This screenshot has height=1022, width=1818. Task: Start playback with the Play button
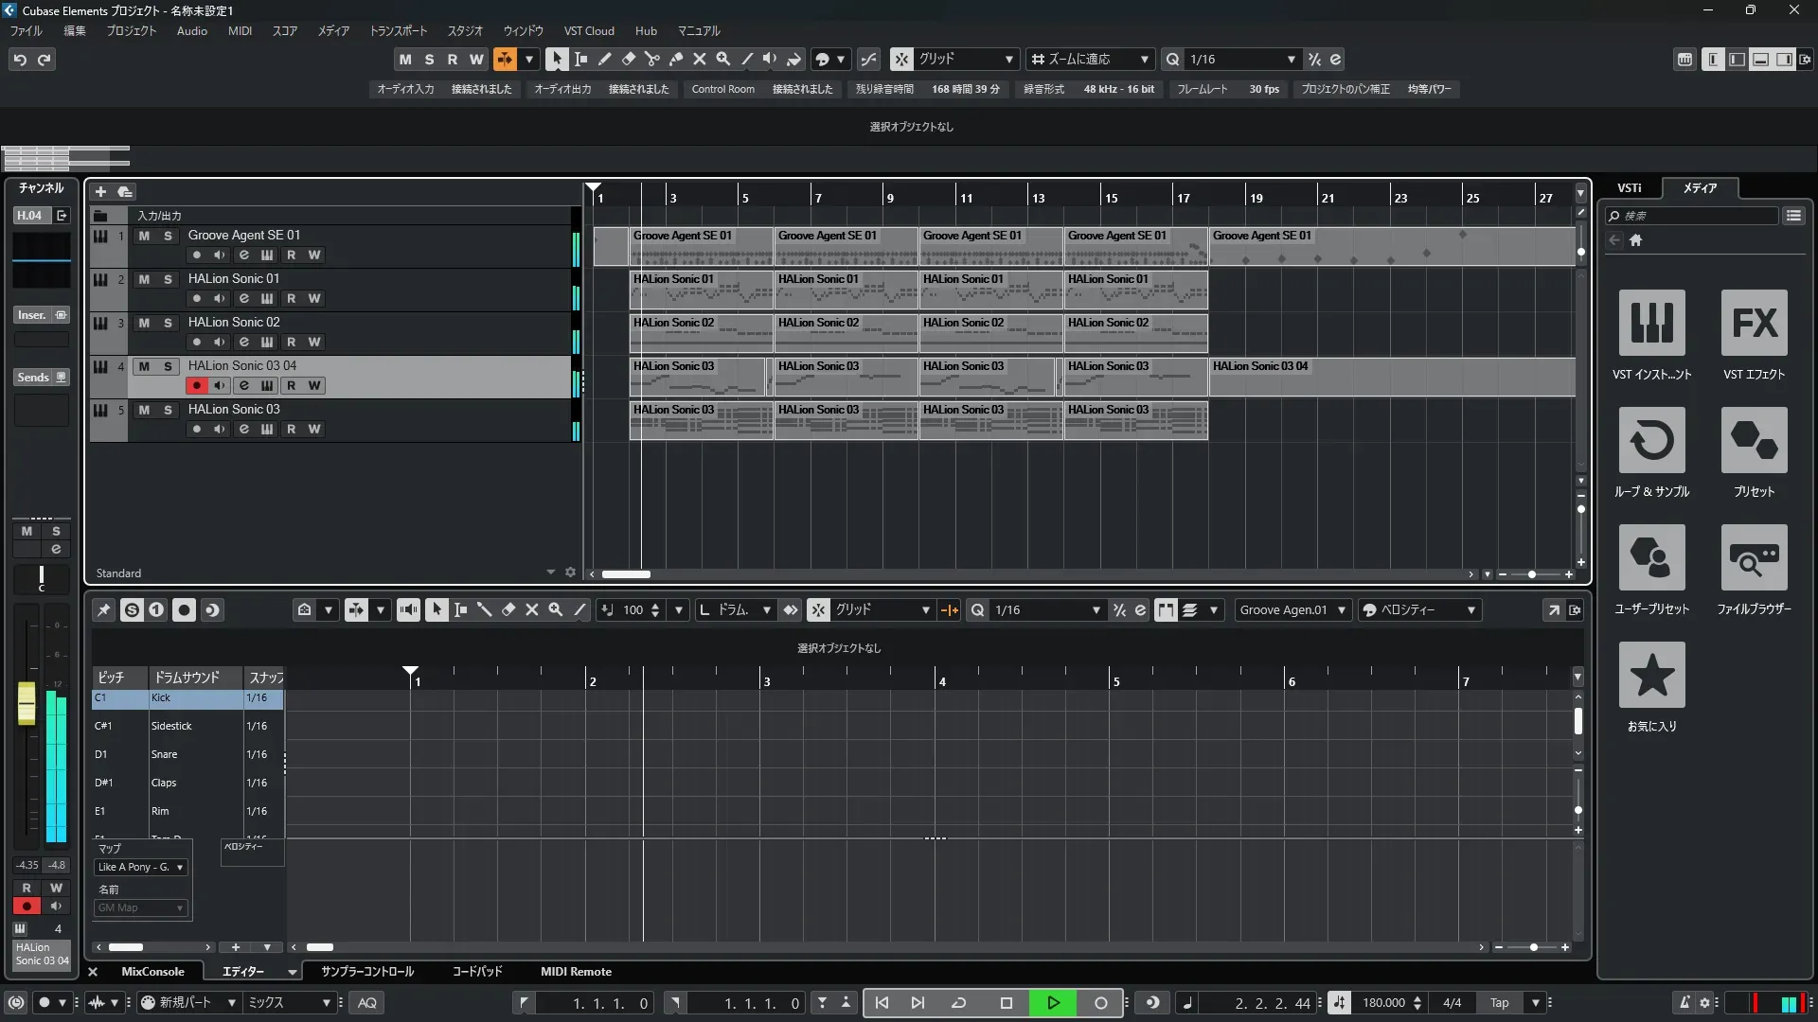1053,1003
